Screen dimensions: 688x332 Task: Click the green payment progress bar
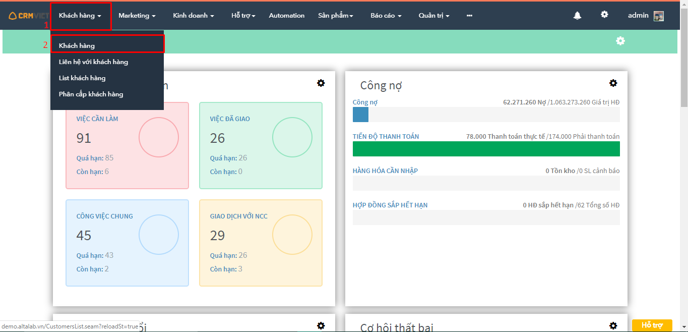click(486, 149)
